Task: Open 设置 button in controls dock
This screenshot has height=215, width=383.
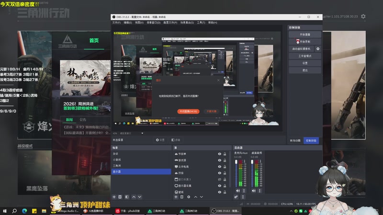Action: [305, 63]
